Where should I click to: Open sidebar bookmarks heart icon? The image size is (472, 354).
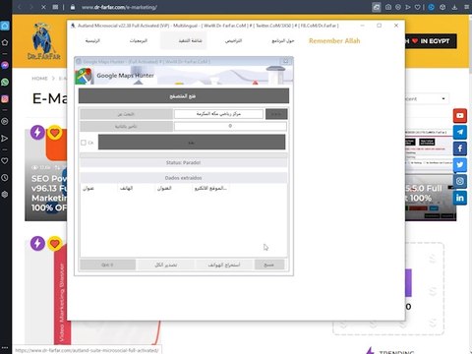5,161
